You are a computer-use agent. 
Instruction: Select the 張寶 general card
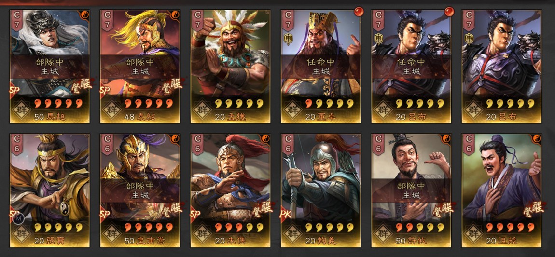[x=50, y=190]
